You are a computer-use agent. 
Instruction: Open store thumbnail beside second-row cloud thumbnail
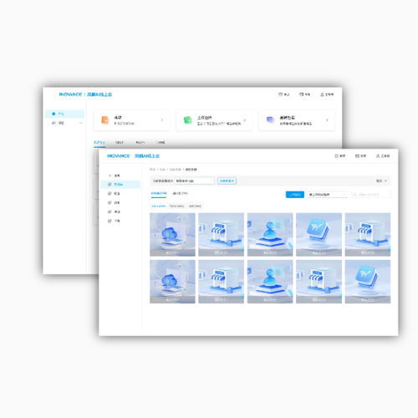click(x=222, y=282)
